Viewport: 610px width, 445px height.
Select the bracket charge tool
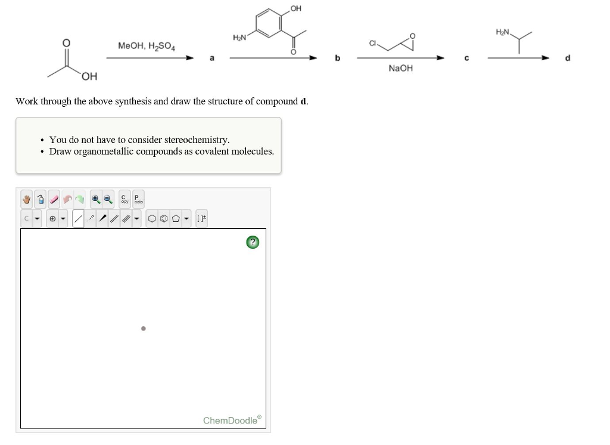tap(201, 218)
